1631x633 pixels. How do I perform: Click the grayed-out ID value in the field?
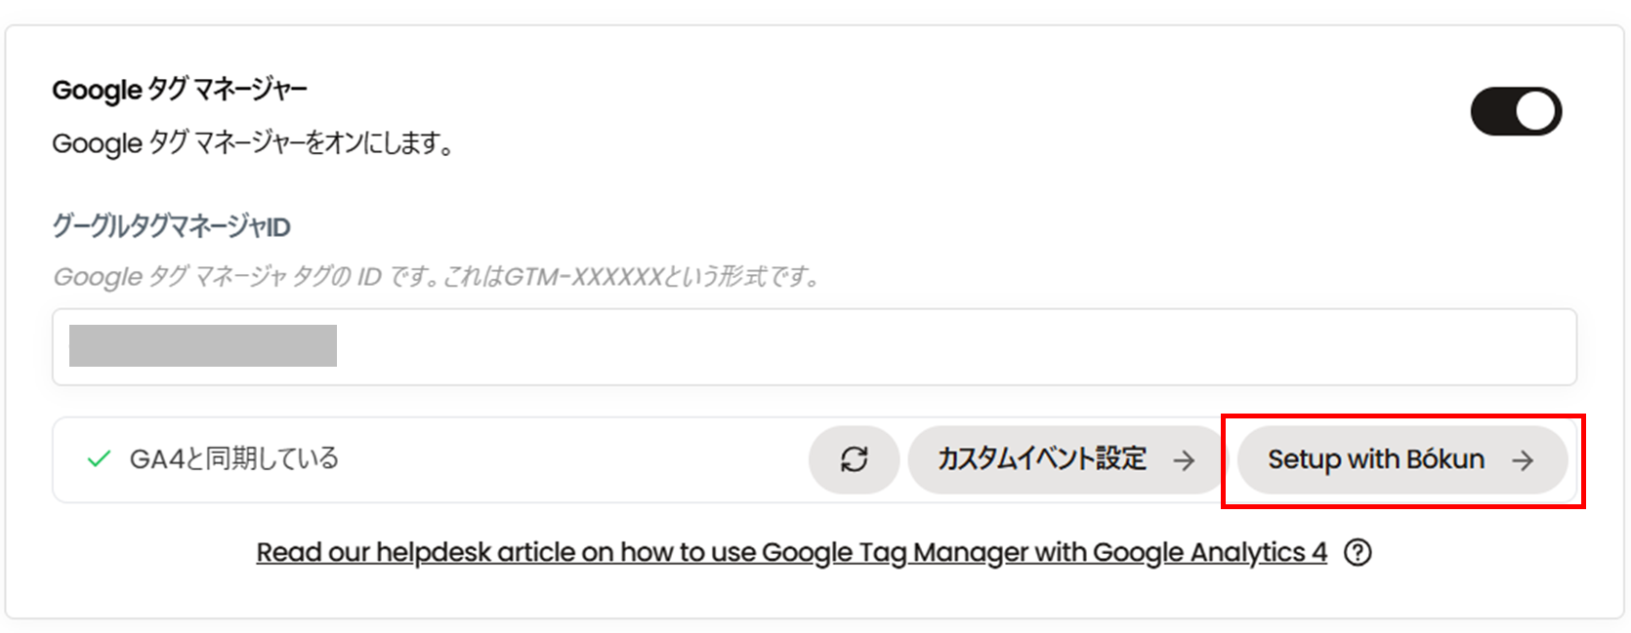[203, 346]
